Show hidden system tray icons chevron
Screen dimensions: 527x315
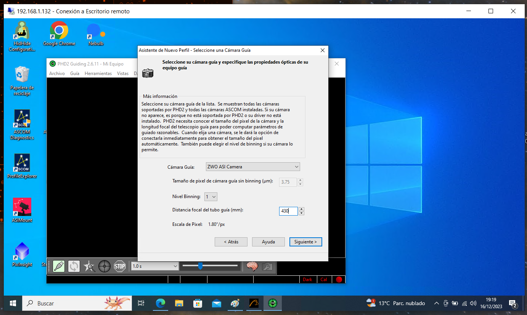437,304
